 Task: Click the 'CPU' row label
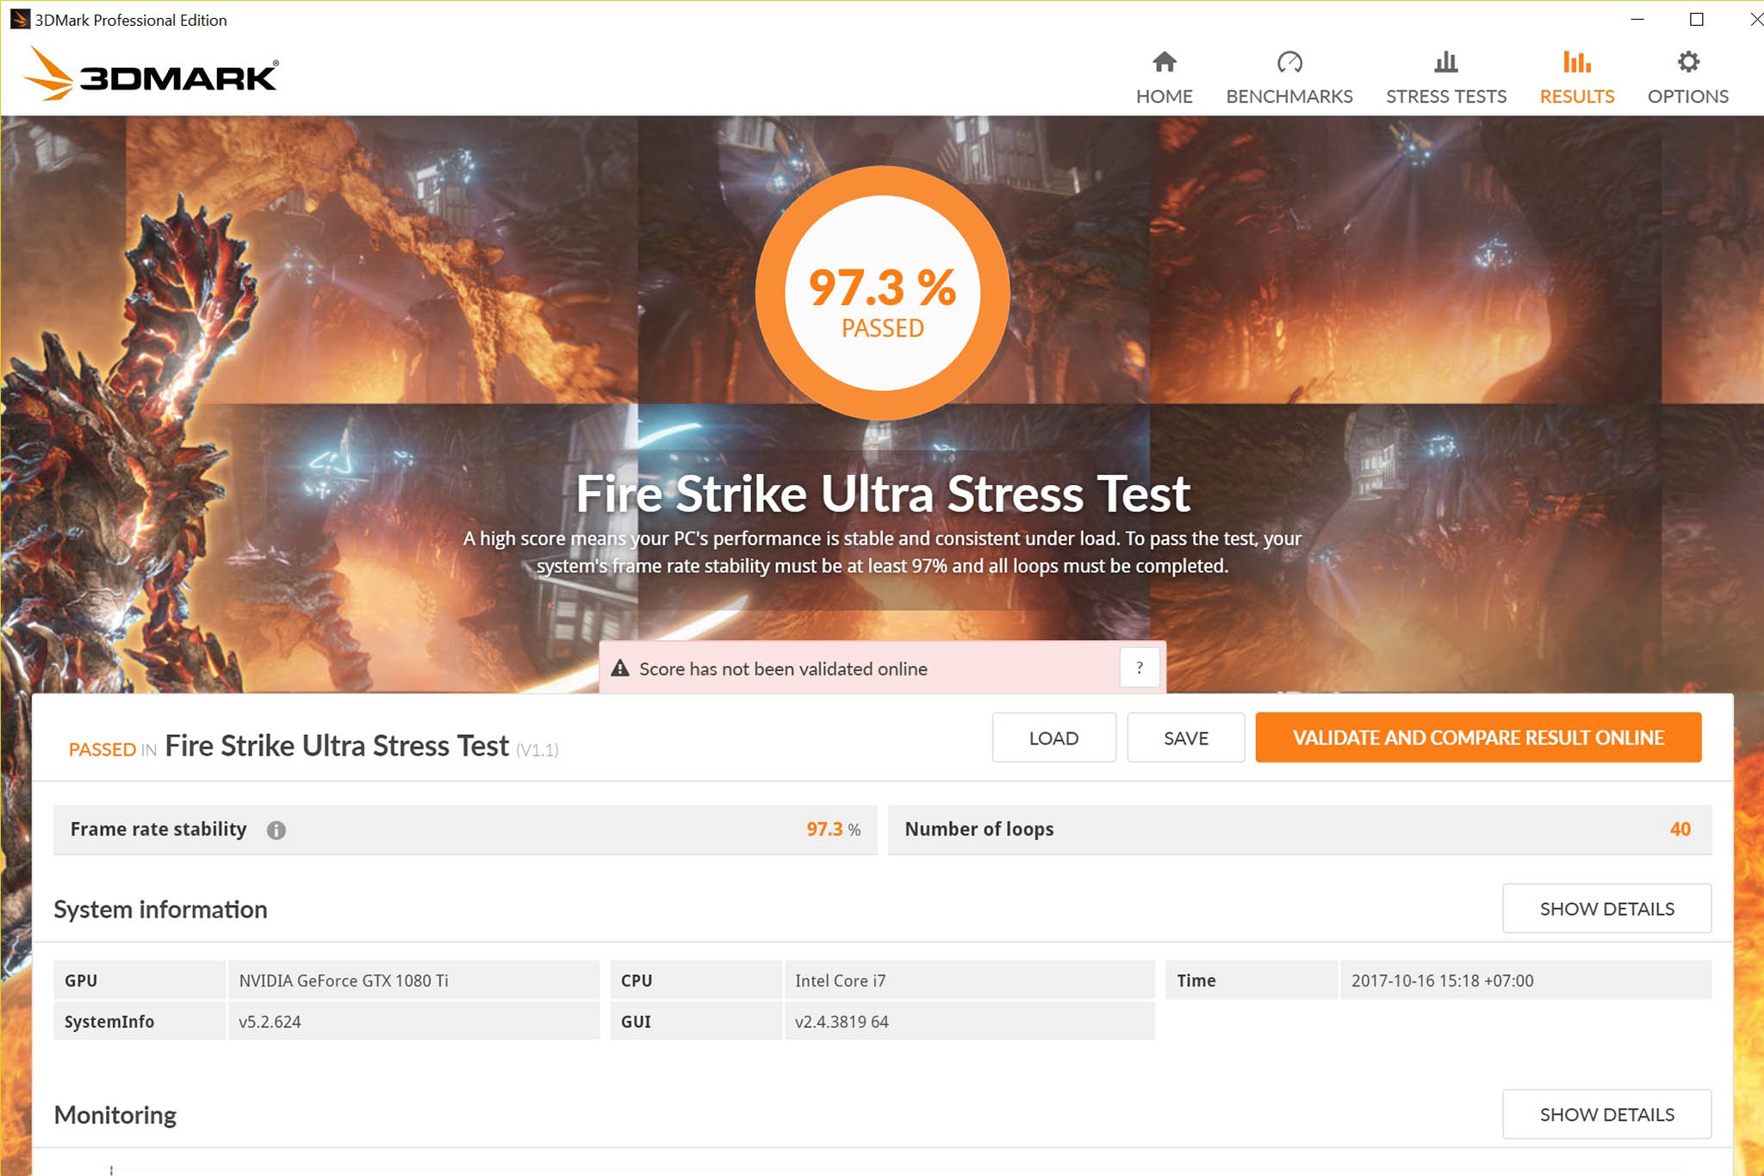637,980
